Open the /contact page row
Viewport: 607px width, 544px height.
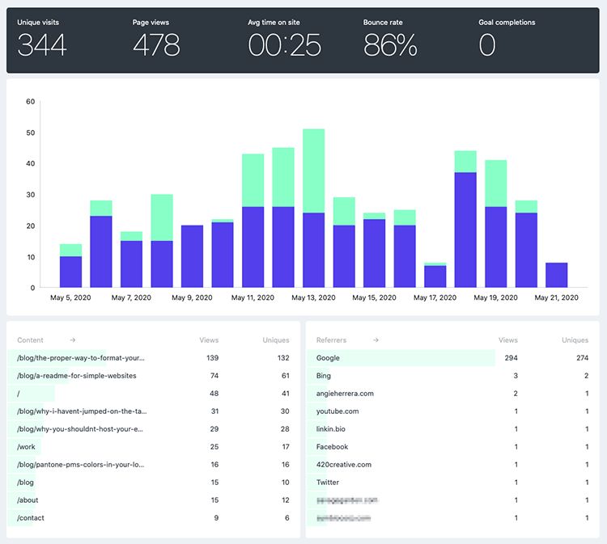click(32, 518)
